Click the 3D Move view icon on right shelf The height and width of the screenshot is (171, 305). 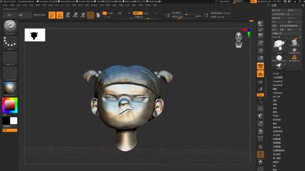click(260, 116)
